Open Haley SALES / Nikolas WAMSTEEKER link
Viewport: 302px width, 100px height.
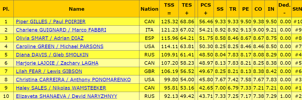(61, 88)
